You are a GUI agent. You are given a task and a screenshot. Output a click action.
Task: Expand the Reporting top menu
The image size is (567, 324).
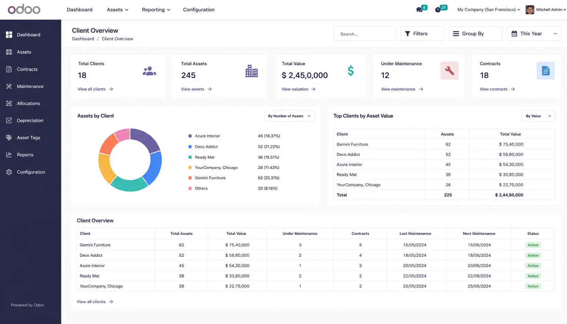(x=156, y=10)
